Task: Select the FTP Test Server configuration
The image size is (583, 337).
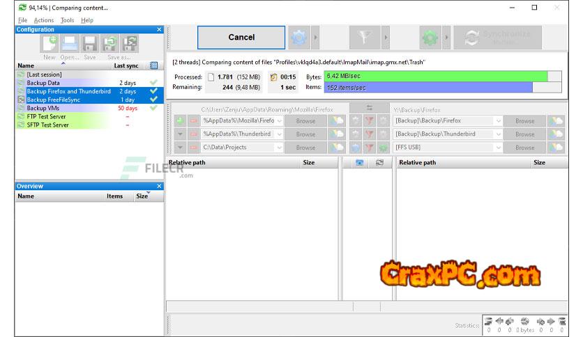Action: point(89,116)
